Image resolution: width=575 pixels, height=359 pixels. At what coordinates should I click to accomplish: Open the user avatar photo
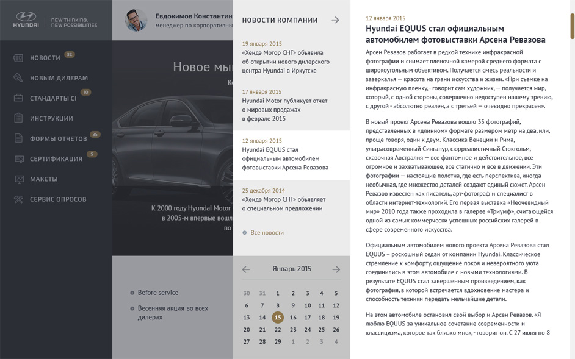click(x=136, y=20)
